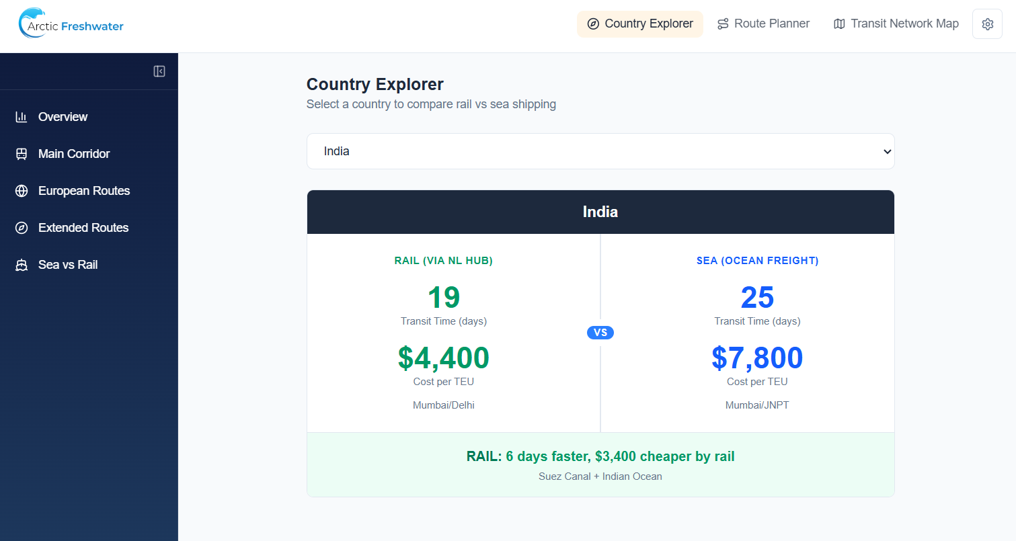Select the Overview chart icon in sidebar
Image resolution: width=1016 pixels, height=541 pixels.
[x=20, y=116]
